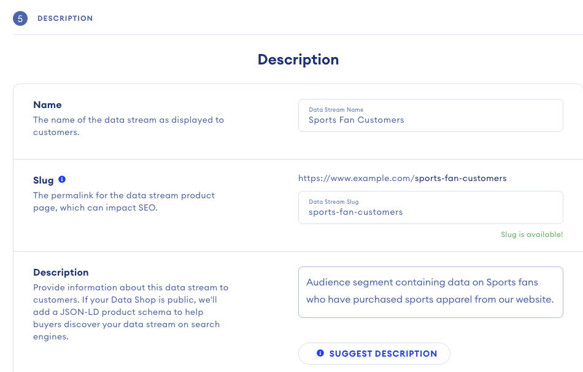Focus the Data Stream Name input field
This screenshot has height=372, width=583.
[x=430, y=120]
